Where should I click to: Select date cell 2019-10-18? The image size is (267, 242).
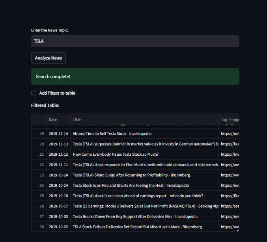pos(58,196)
